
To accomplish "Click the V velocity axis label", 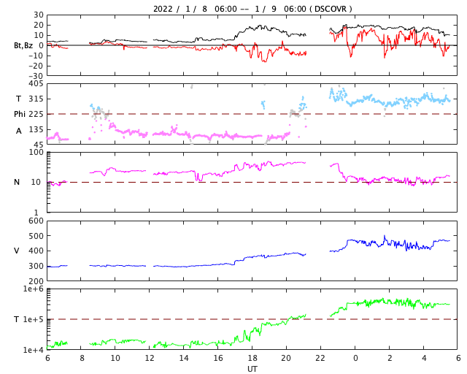I will [x=17, y=251].
